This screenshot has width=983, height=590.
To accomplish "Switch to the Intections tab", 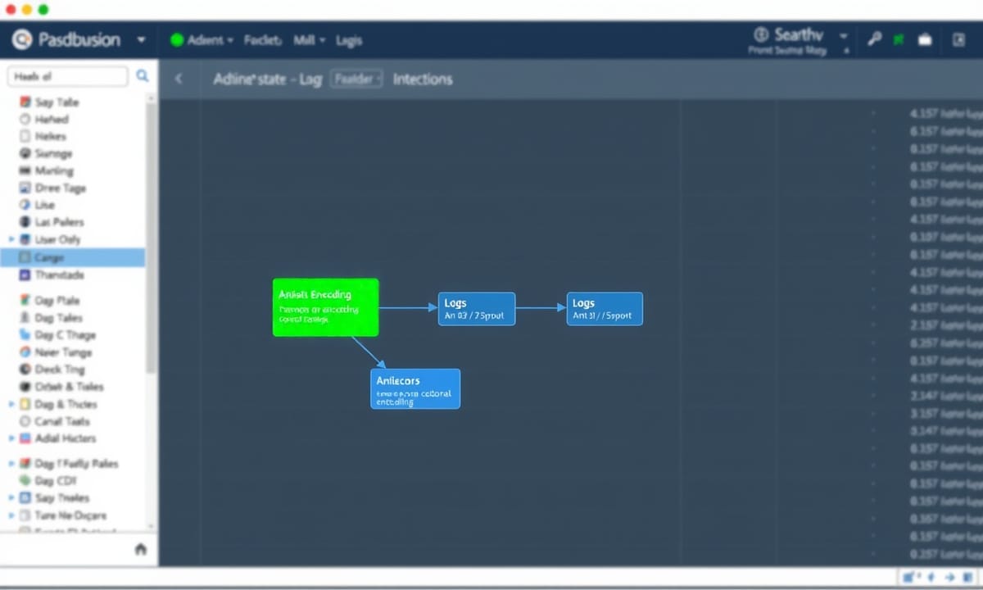I will (422, 79).
